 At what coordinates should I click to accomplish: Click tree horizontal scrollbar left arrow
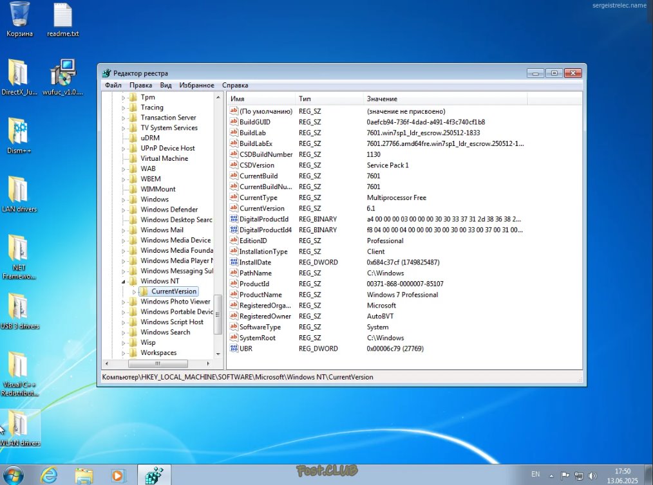coord(107,363)
